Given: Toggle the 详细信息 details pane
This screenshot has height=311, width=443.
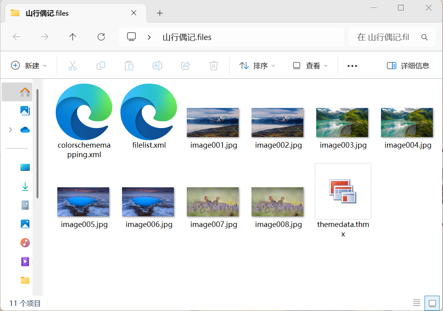Looking at the screenshot, I should pos(408,66).
